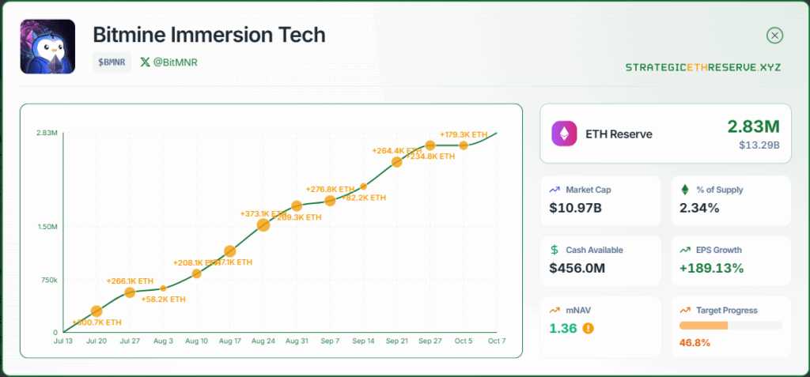
Task: Click the Cash Available dollar icon
Action: 555,250
